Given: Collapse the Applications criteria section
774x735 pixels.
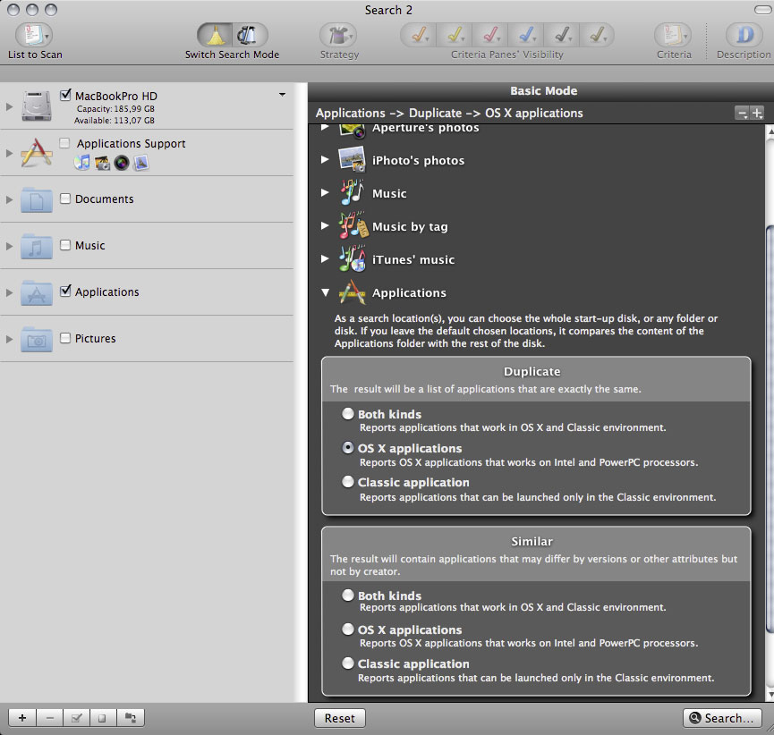Looking at the screenshot, I should click(x=326, y=292).
